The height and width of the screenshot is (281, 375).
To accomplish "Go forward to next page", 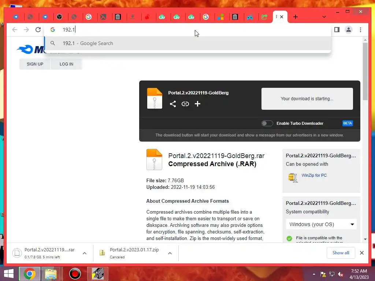I will click(x=26, y=30).
